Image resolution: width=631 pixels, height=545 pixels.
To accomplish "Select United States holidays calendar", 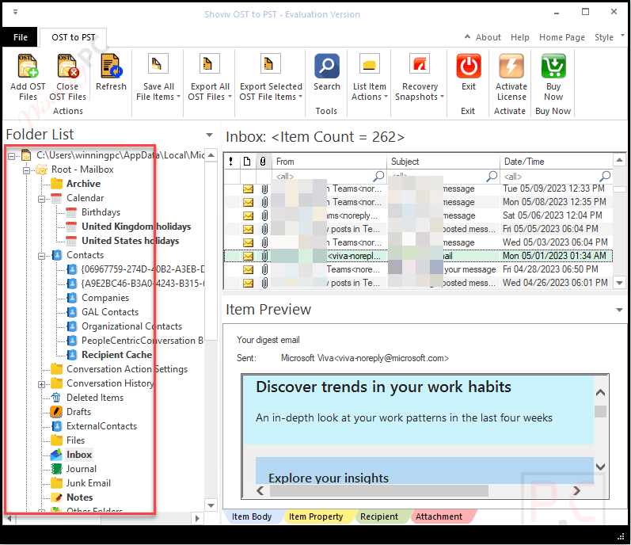I will click(x=130, y=241).
